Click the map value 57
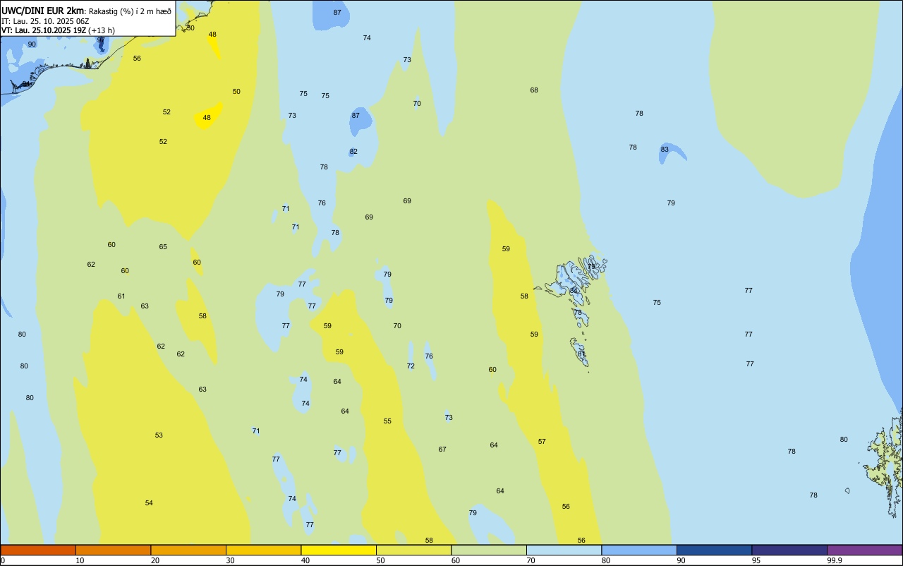The image size is (903, 566). tap(542, 442)
